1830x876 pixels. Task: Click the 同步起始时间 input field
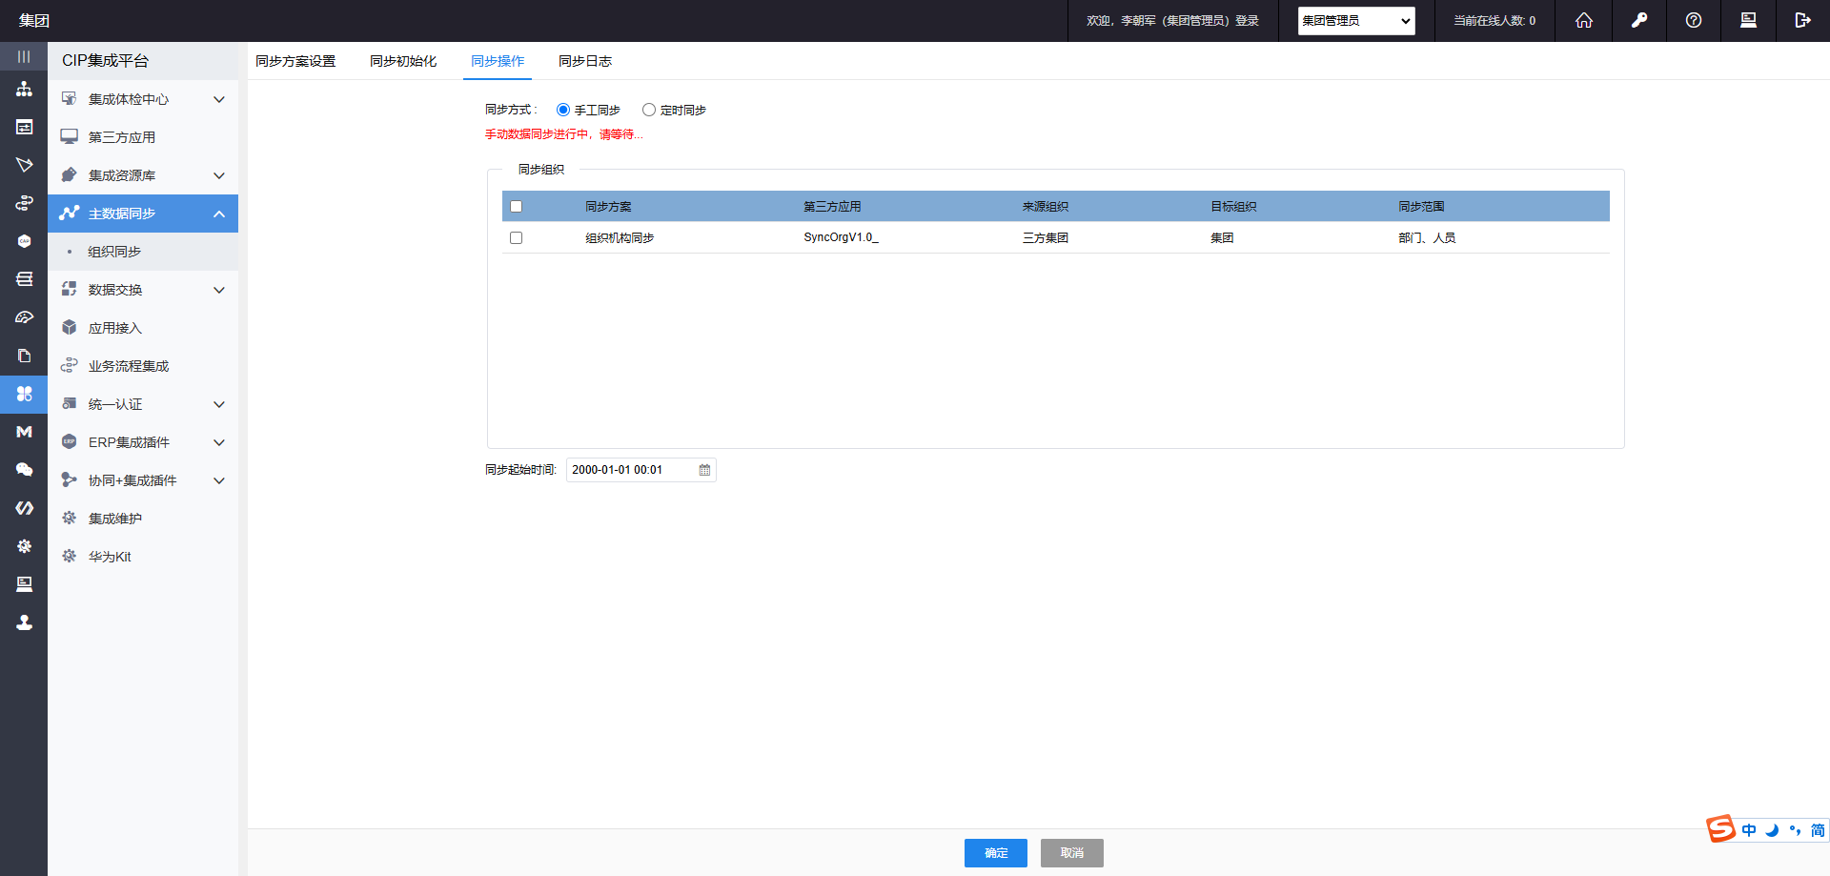click(629, 470)
